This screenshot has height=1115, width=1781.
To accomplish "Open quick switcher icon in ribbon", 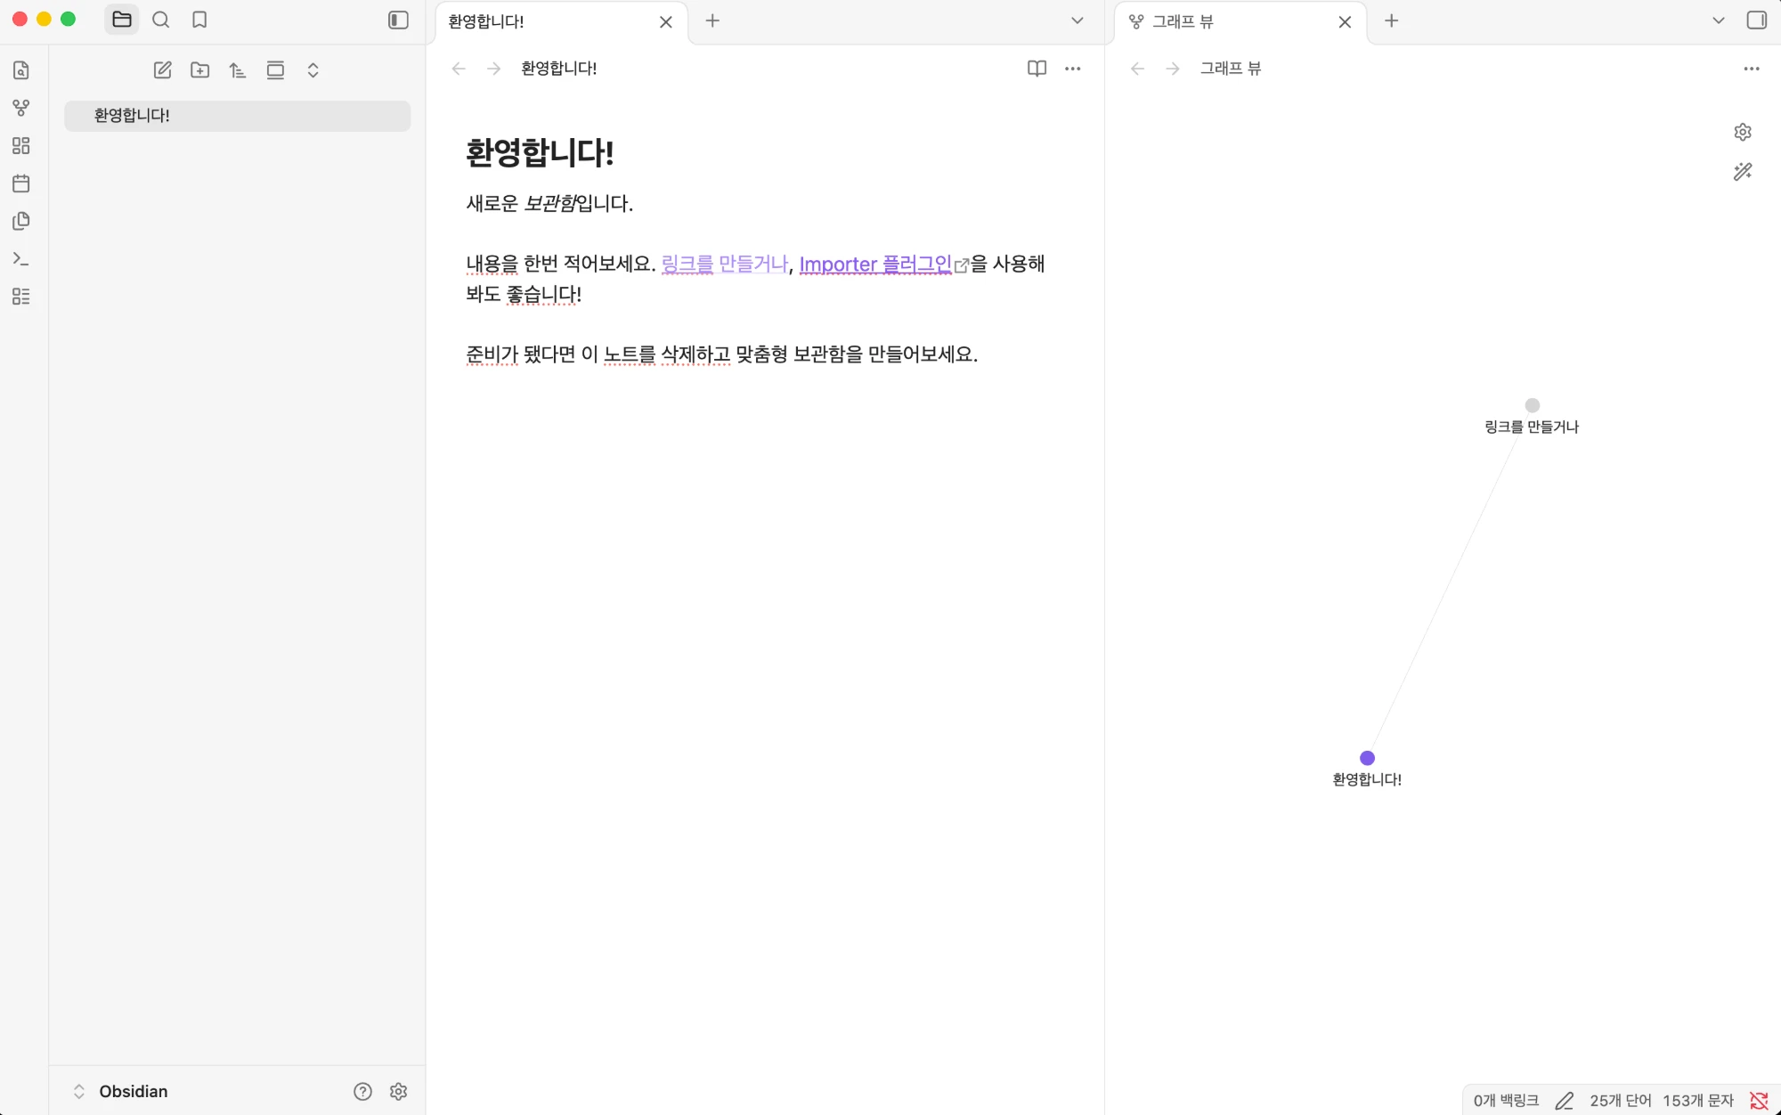I will (21, 70).
